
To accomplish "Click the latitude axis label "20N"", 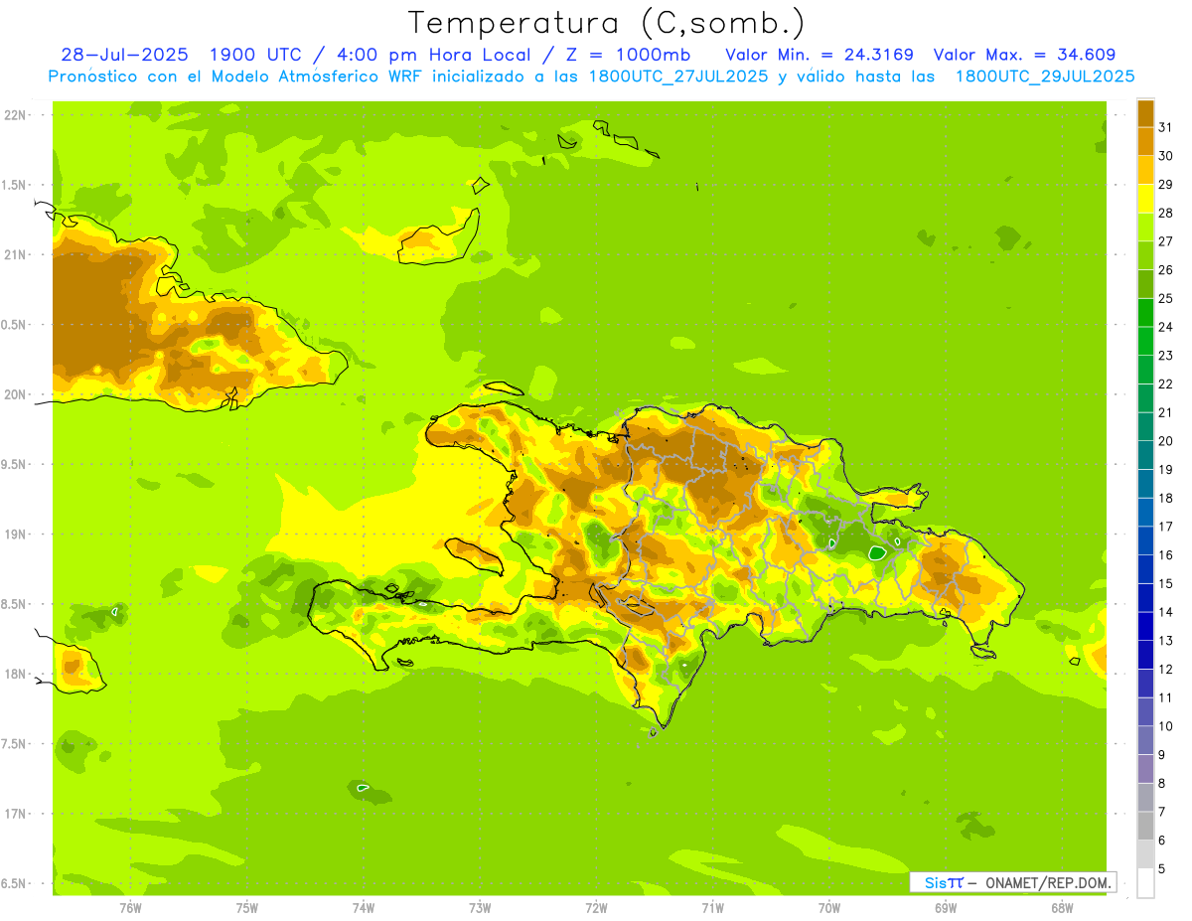I will pyautogui.click(x=17, y=394).
